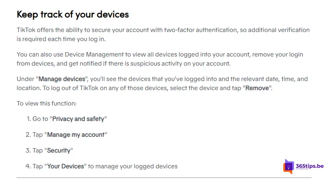330x179 pixels.
Task: Click list number 1 marker
Action: [29, 119]
